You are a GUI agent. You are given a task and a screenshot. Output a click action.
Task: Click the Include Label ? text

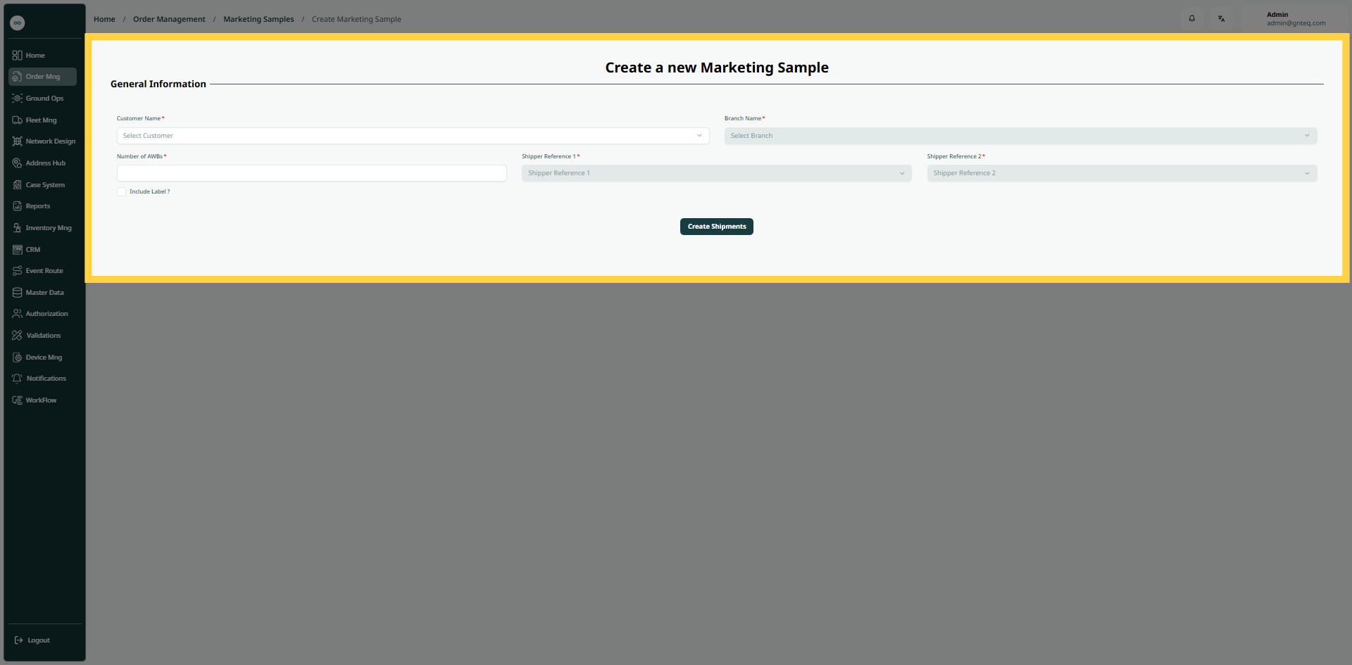click(149, 191)
